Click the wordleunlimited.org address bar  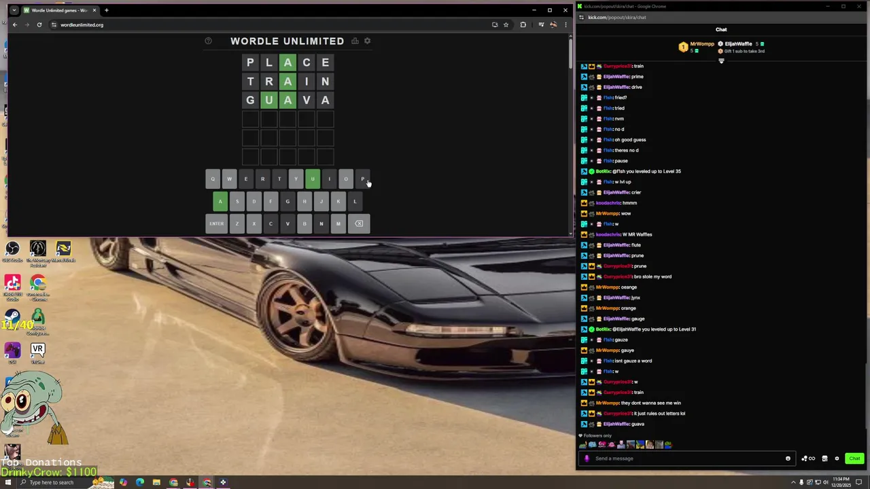(x=272, y=24)
